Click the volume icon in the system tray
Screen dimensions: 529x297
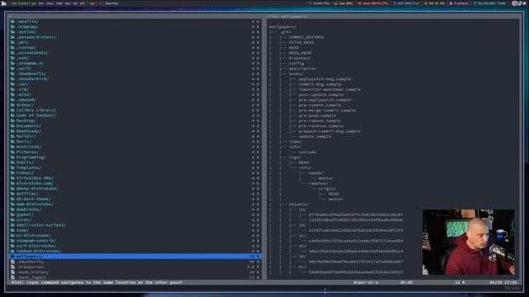pos(526,3)
